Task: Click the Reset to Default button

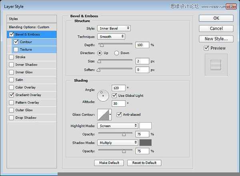Action: coord(144,163)
